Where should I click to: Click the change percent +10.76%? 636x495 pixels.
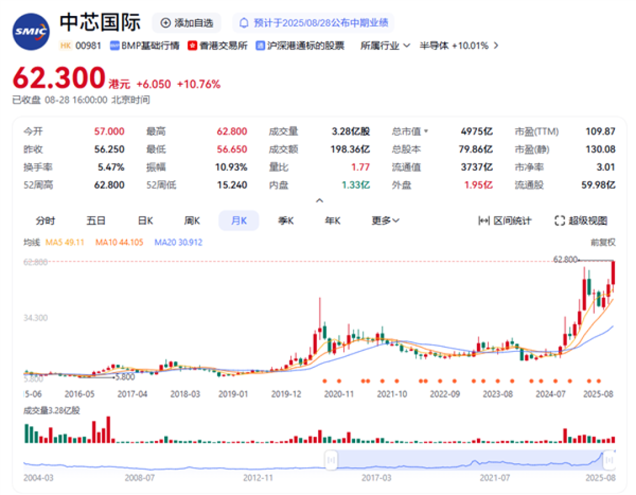(199, 84)
